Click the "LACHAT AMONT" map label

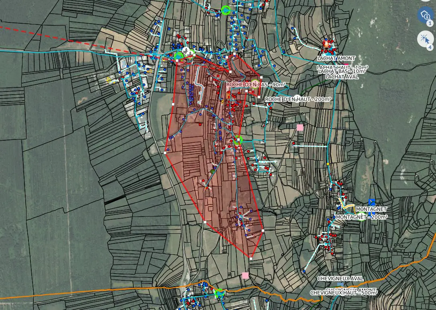coord(336,58)
